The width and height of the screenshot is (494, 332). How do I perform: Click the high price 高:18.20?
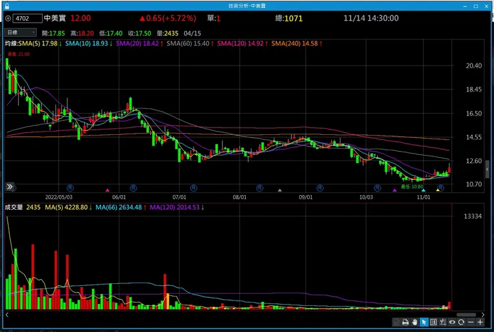click(82, 33)
